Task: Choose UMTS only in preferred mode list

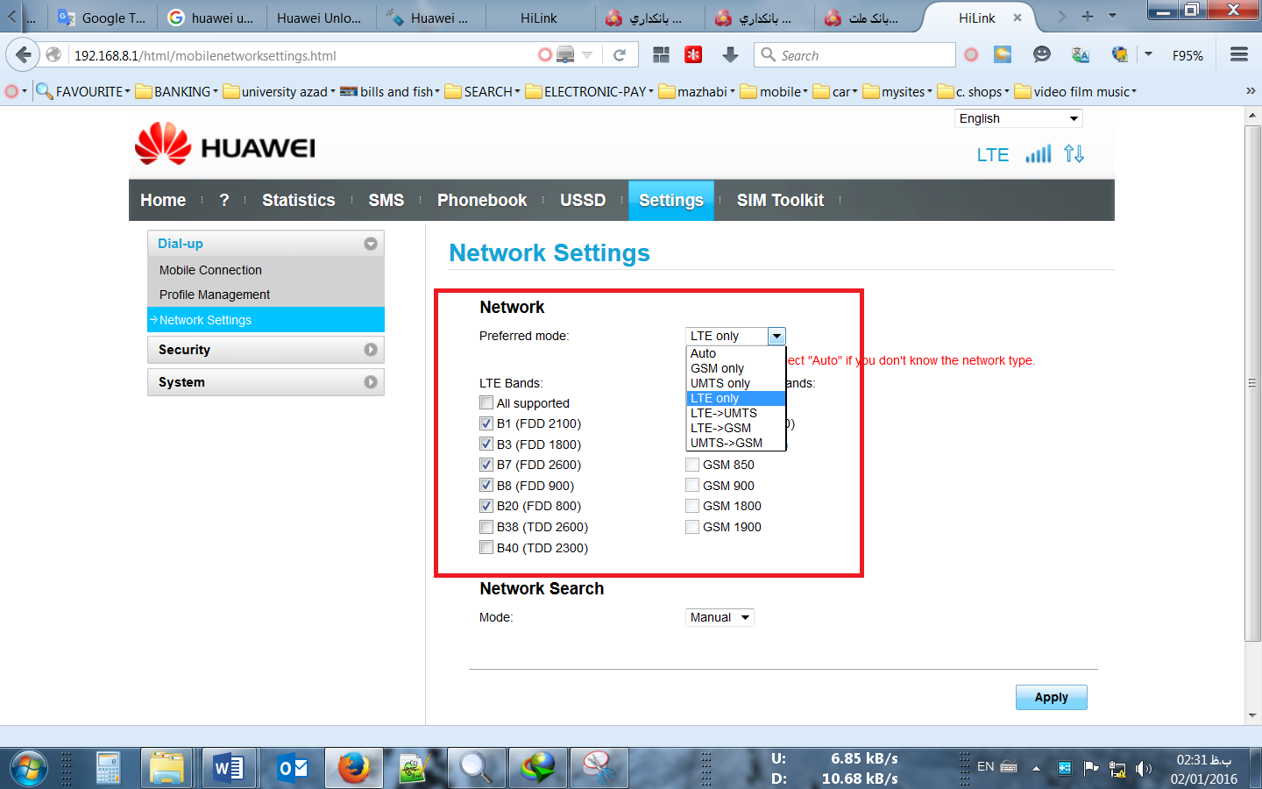Action: [735, 383]
